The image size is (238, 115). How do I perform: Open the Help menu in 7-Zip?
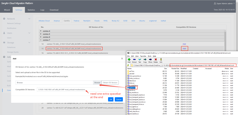pos(154,56)
